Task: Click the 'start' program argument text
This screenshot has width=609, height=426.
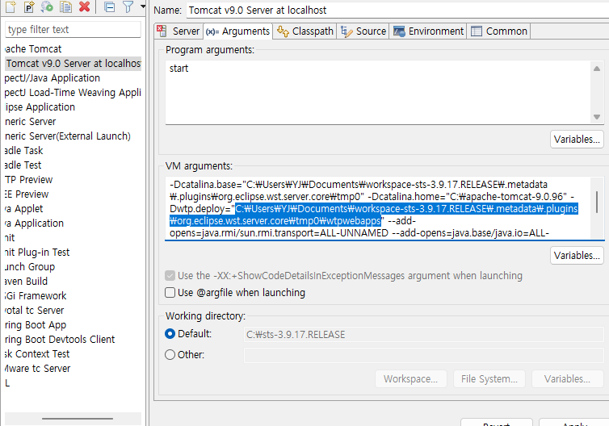Action: tap(179, 69)
